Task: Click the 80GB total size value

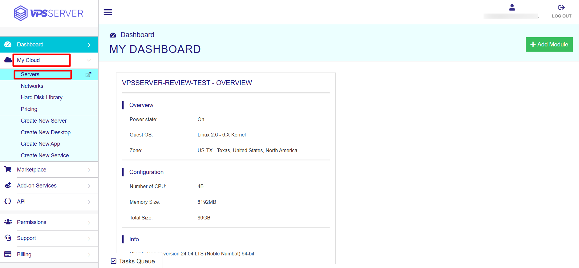Action: [x=204, y=218]
